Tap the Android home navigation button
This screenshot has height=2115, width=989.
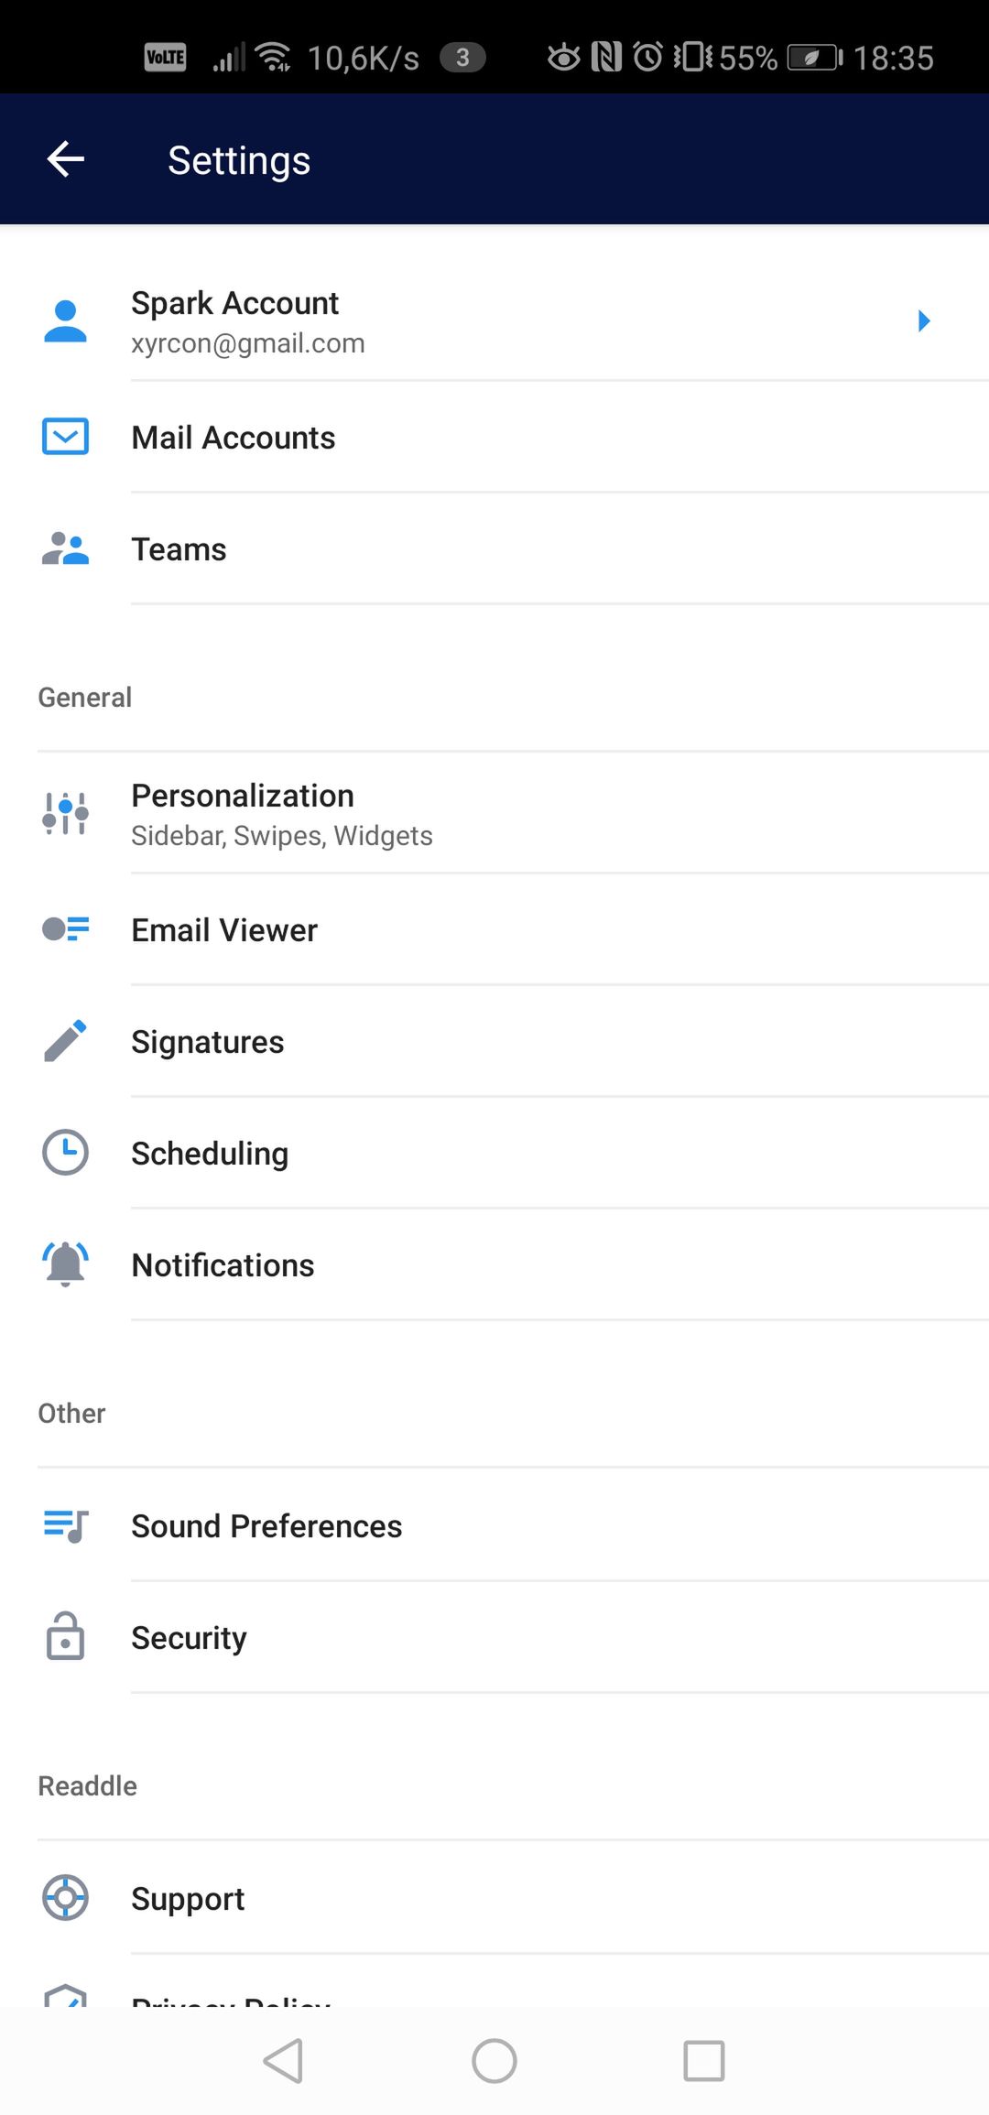(x=494, y=2061)
